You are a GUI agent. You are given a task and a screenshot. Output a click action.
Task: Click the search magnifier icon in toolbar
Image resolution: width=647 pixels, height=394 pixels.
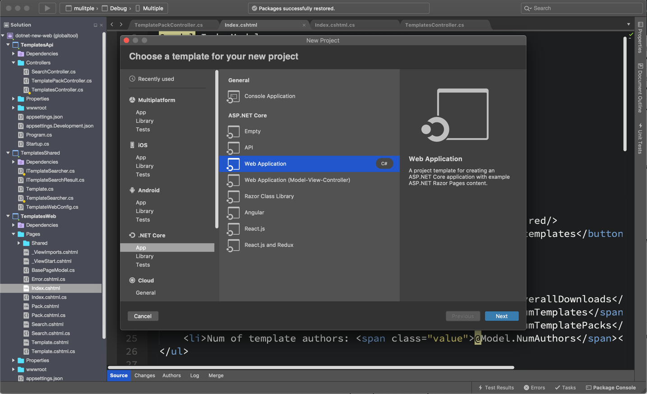[x=527, y=8]
